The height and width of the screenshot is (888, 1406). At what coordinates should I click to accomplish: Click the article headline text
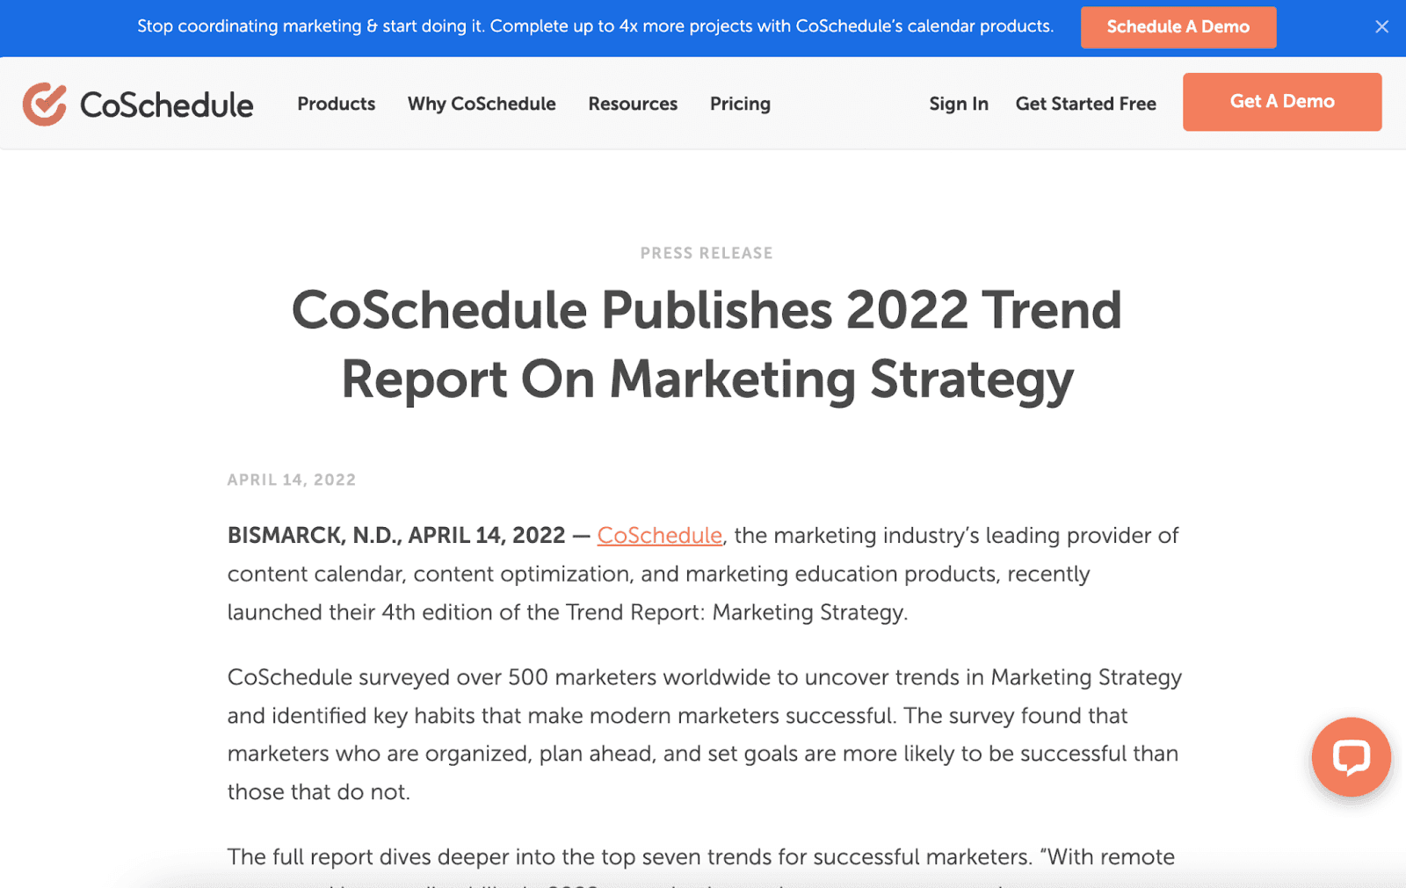(707, 344)
